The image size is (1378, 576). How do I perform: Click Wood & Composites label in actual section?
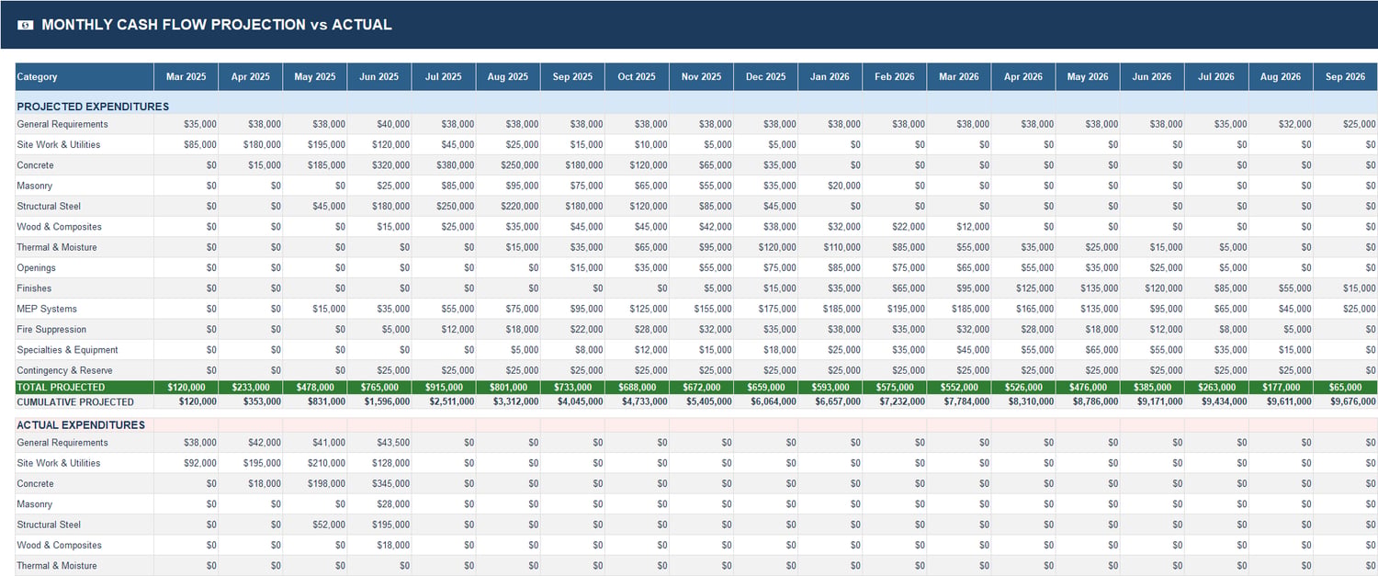tap(59, 545)
